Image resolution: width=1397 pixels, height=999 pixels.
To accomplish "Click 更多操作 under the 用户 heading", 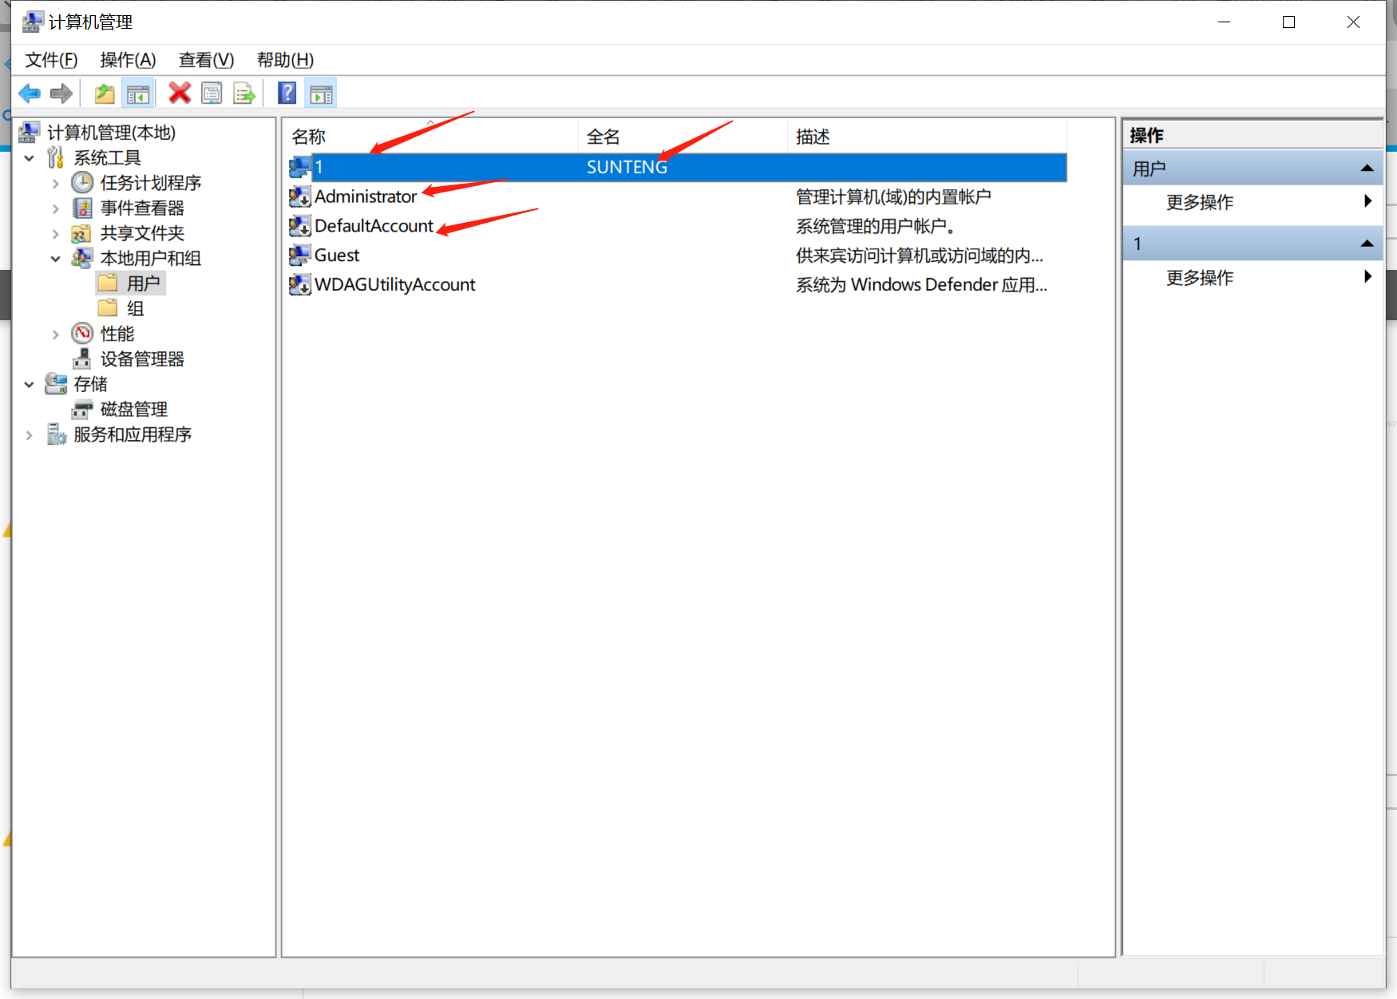I will point(1199,202).
